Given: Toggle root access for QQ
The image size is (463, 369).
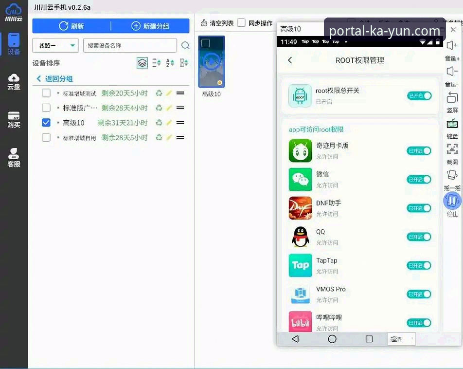Looking at the screenshot, I should click(419, 237).
